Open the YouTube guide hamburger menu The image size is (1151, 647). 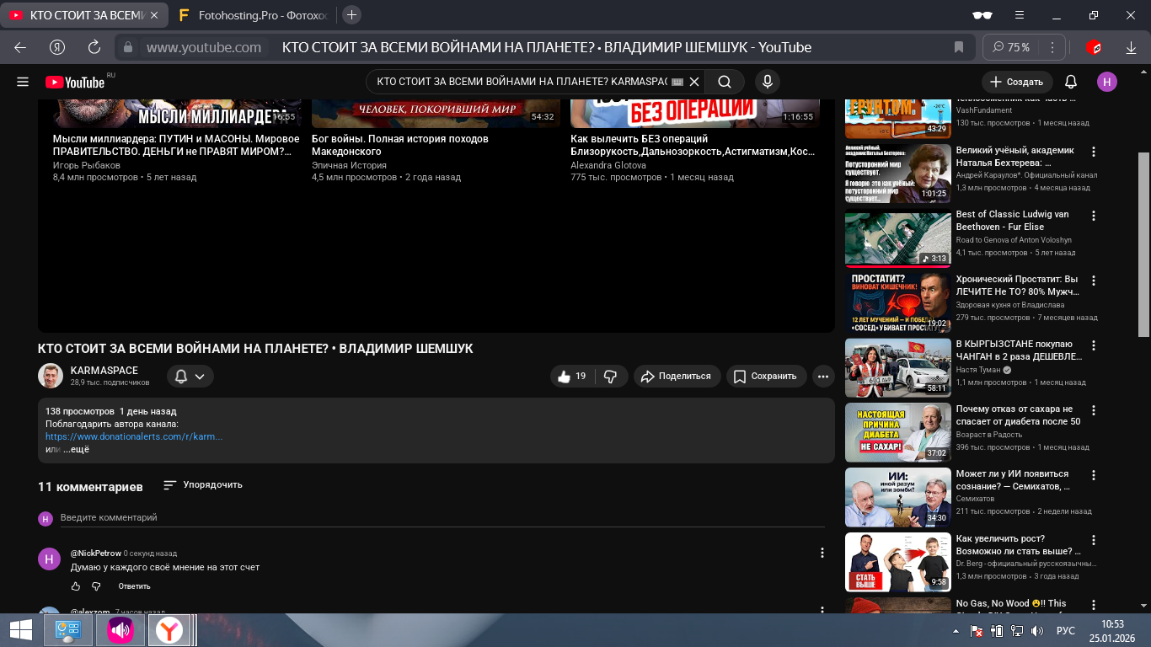point(23,82)
